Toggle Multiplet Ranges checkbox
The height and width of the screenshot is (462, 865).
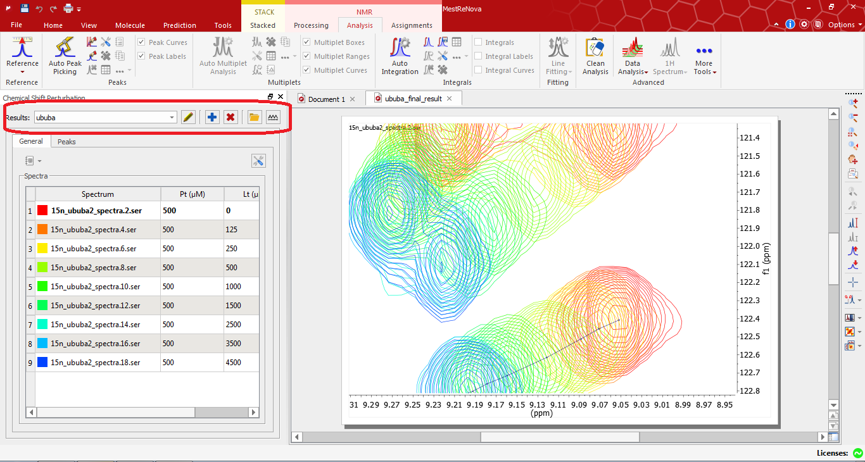tap(306, 56)
